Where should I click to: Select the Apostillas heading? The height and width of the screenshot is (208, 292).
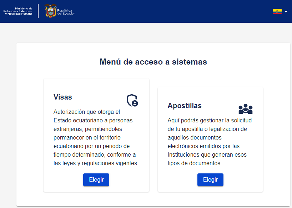(x=184, y=106)
